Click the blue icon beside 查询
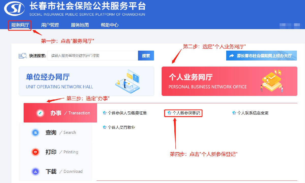 pos(35,132)
